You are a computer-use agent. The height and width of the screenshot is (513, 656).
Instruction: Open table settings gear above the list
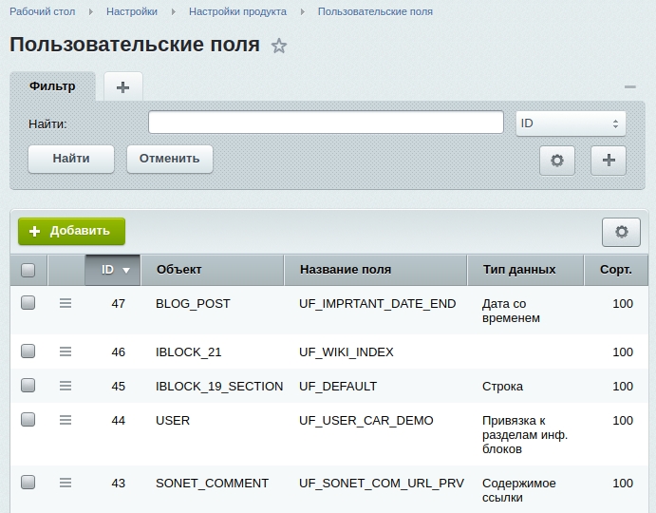coord(621,232)
